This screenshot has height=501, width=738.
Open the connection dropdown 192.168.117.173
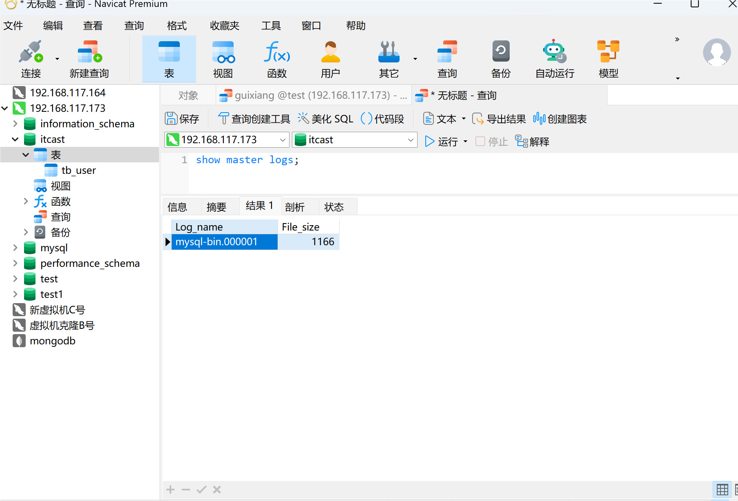coord(227,140)
